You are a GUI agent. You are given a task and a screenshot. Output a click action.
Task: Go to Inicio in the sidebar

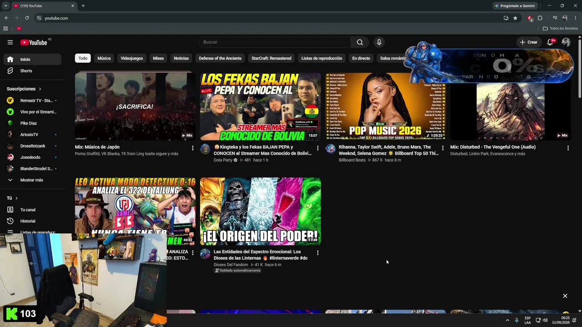point(32,59)
